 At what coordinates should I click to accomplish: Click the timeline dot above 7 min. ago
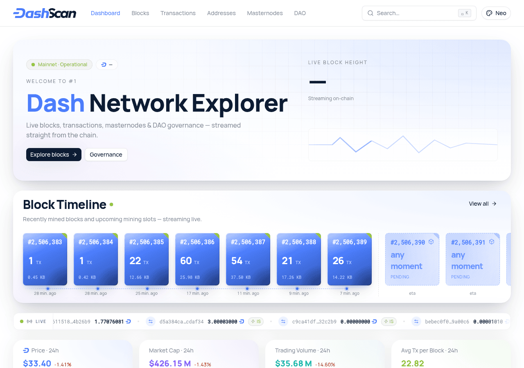347,289
